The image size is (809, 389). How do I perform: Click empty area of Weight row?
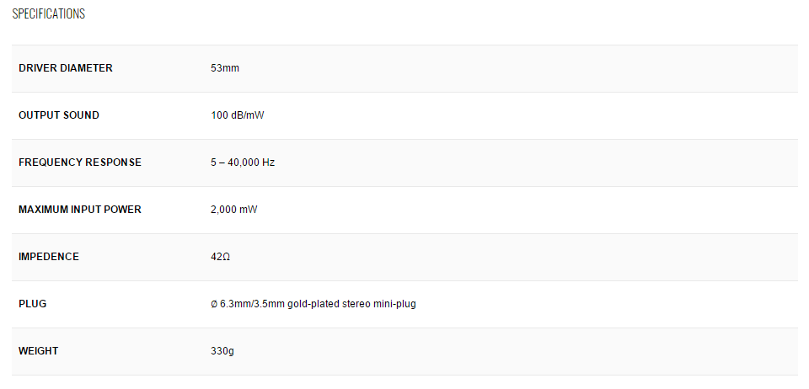coord(516,351)
